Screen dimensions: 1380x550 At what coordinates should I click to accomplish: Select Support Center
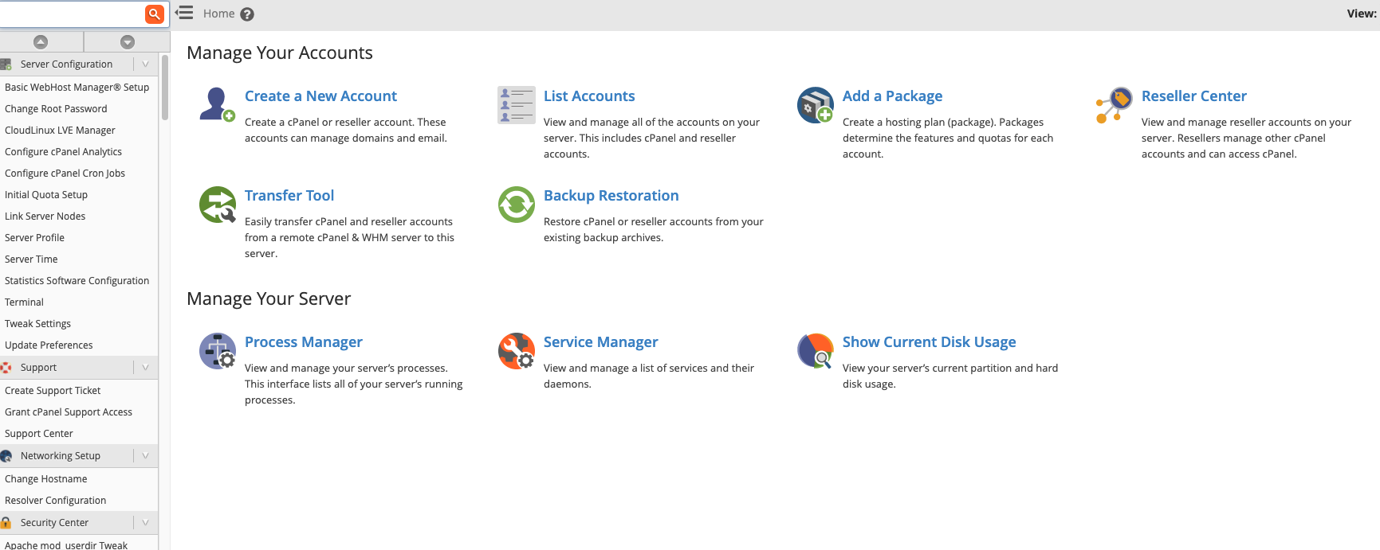39,434
